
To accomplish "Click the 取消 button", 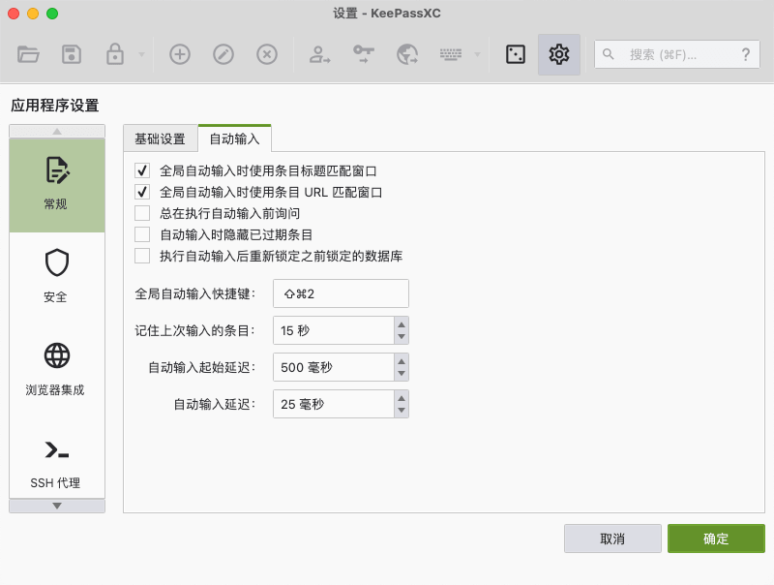I will pos(612,539).
